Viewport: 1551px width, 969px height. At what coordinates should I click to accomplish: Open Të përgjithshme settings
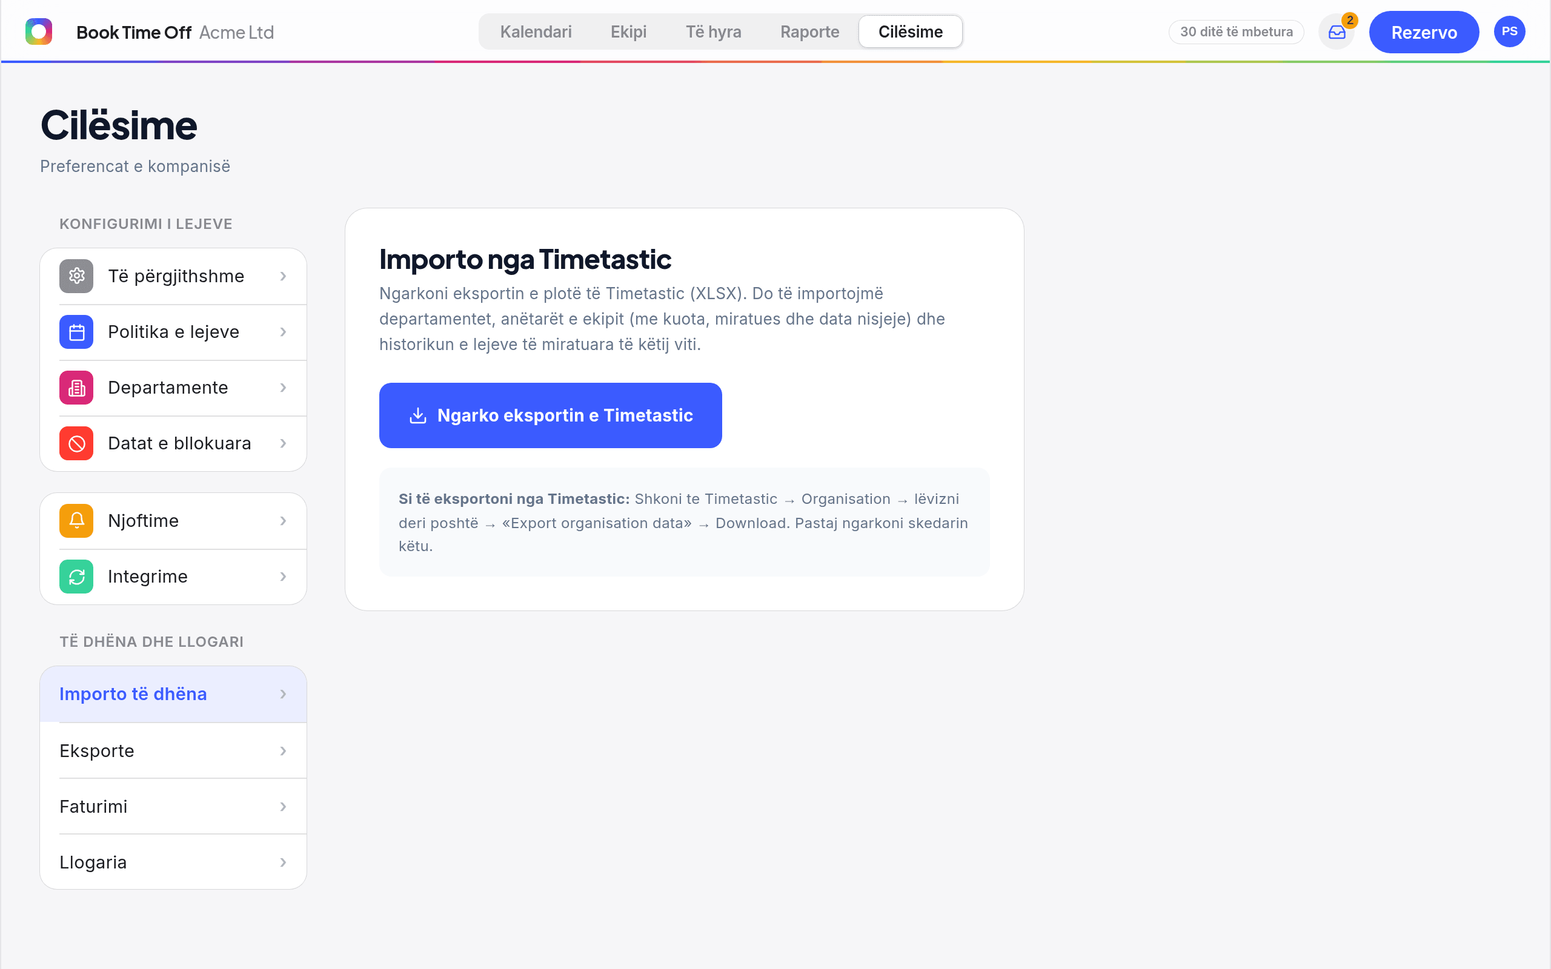(x=173, y=276)
